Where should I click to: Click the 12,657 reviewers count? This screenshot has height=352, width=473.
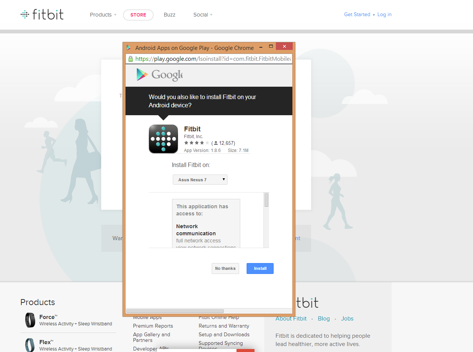coord(223,143)
